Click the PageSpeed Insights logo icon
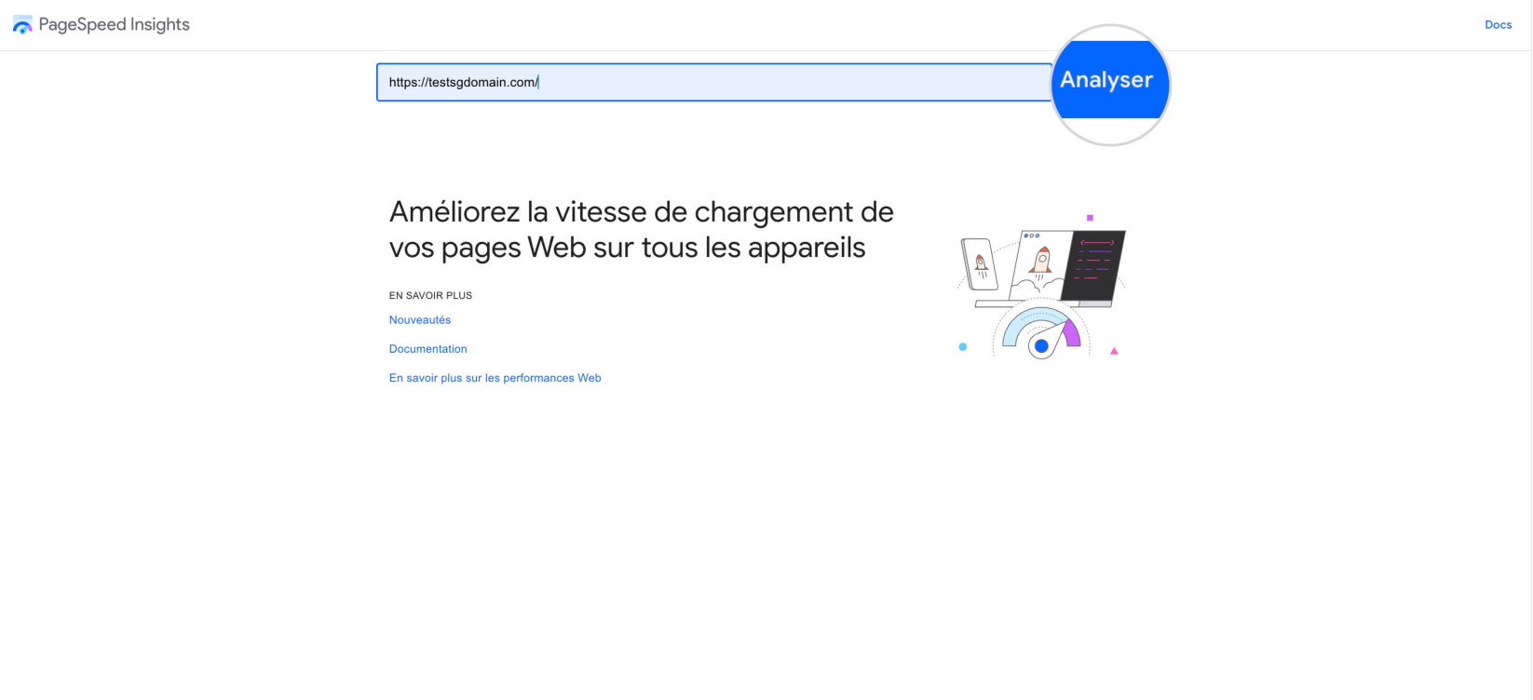This screenshot has height=700, width=1533. [22, 25]
